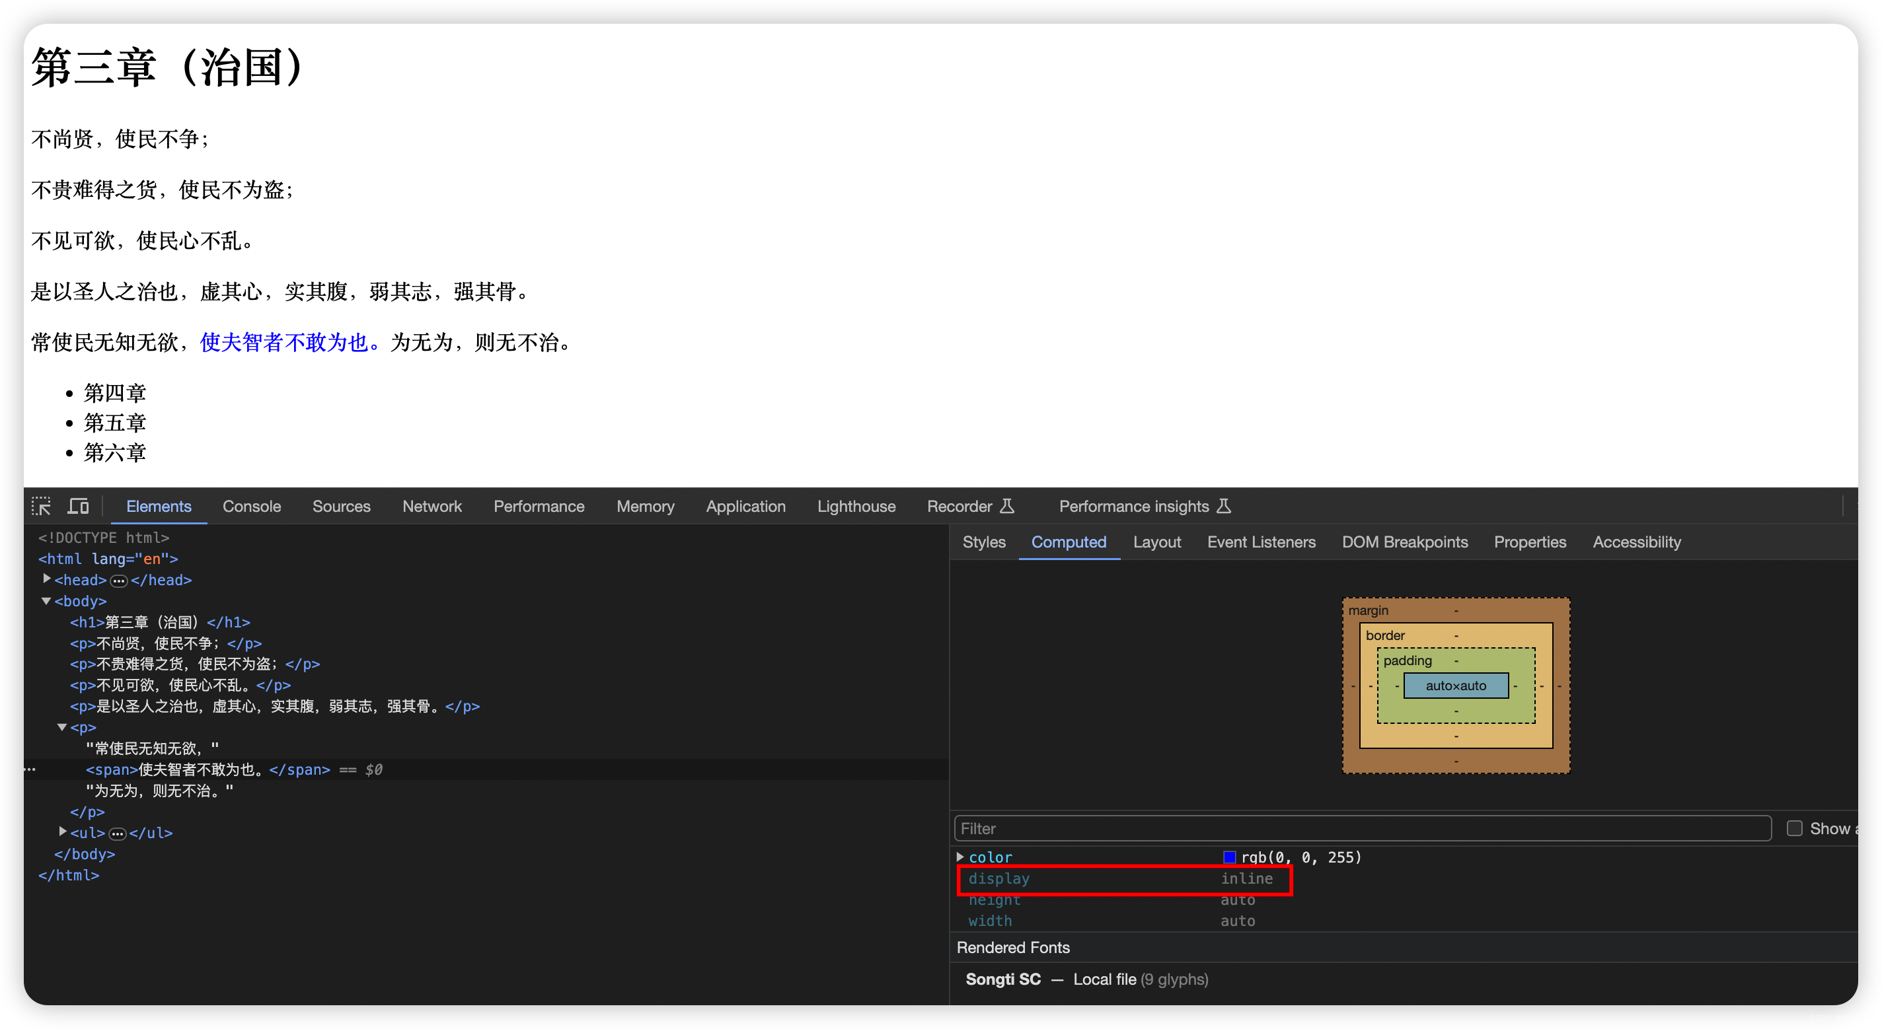Open the Performance tab
Image resolution: width=1882 pixels, height=1029 pixels.
click(539, 506)
